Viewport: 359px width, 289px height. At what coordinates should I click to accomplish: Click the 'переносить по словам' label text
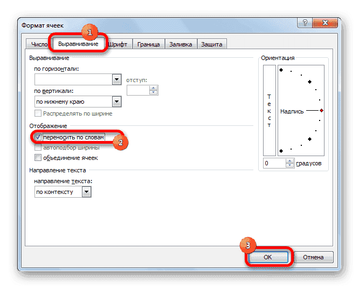pyautogui.click(x=73, y=137)
